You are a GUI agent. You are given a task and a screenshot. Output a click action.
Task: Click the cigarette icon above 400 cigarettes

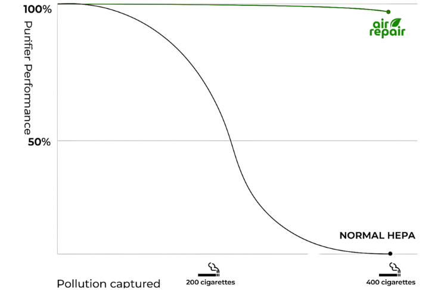(390, 269)
